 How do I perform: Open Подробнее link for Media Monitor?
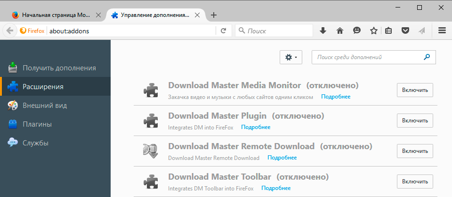point(336,97)
